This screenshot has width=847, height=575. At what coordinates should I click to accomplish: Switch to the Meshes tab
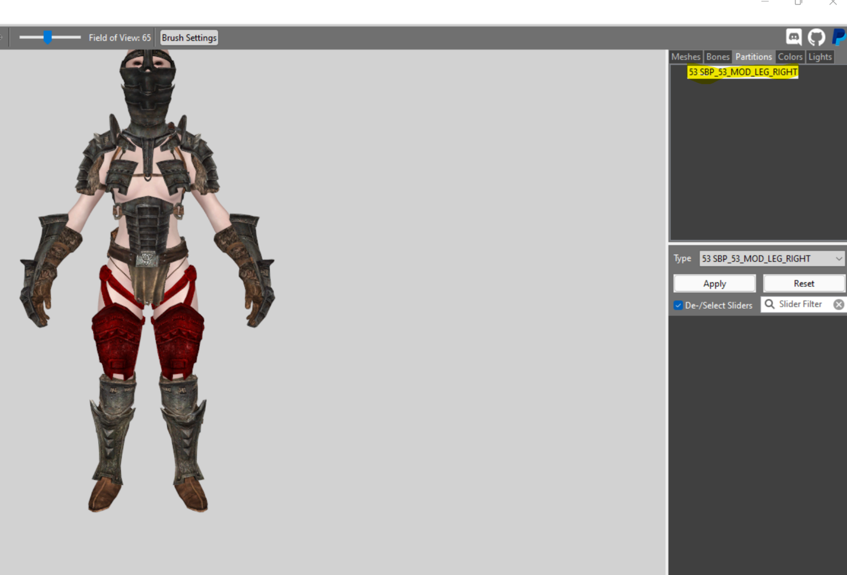tap(685, 57)
